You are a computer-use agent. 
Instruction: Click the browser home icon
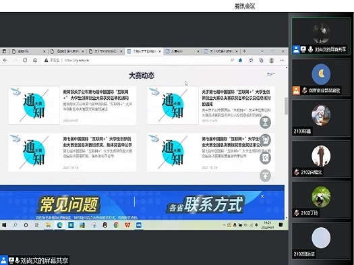pos(35,60)
